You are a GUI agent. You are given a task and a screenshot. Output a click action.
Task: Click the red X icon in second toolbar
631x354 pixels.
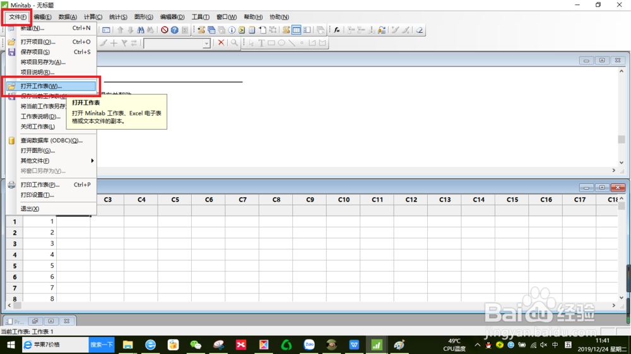221,43
